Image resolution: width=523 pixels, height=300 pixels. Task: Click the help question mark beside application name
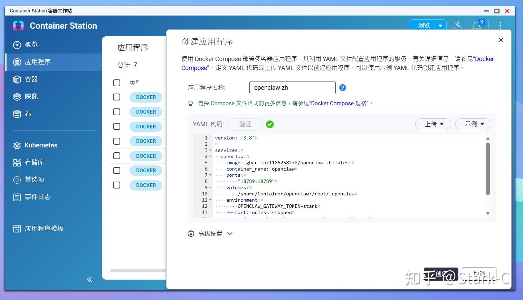[x=343, y=88]
